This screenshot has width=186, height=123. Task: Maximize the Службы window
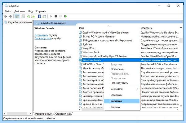click(169, 6)
